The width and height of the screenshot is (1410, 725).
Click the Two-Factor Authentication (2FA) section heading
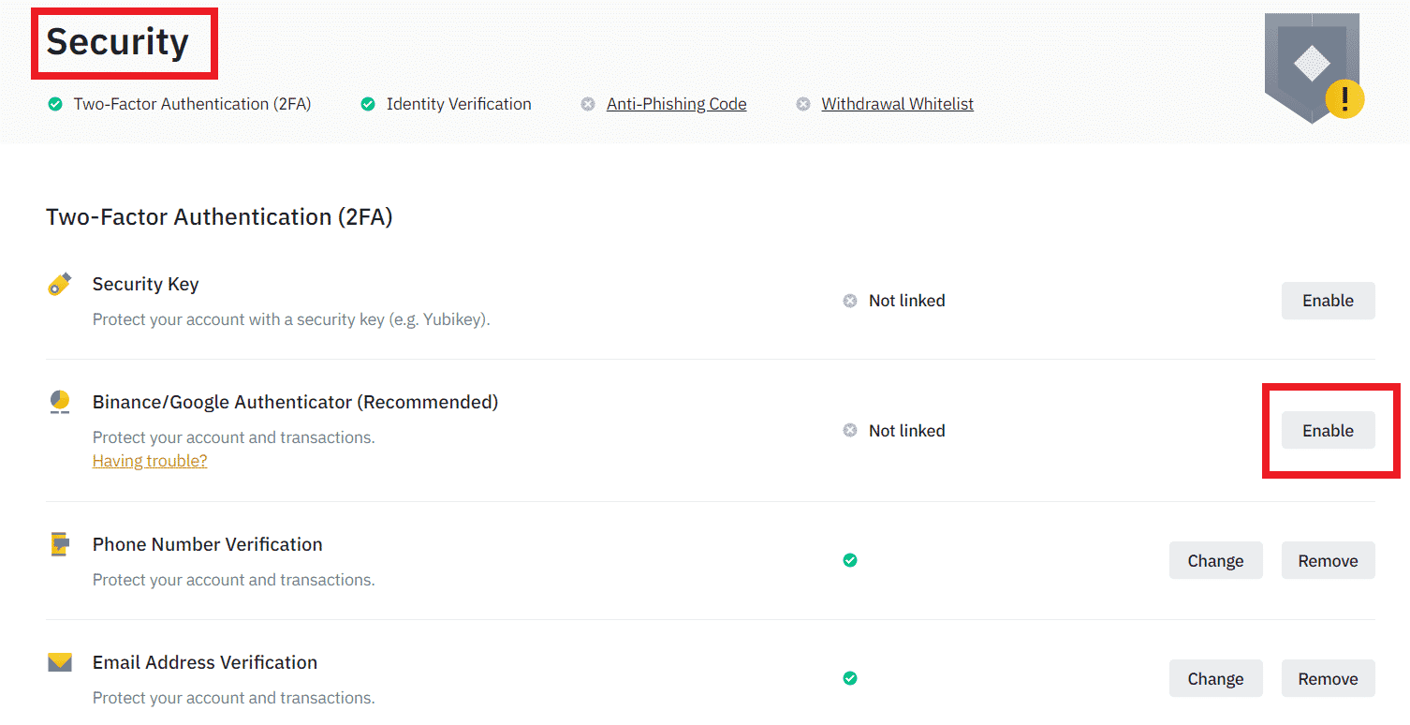pos(219,217)
